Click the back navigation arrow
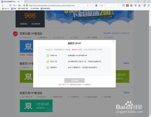This screenshot has height=117, width=151. coord(2,5)
